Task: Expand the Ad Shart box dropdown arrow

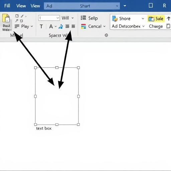Action: coord(117,6)
